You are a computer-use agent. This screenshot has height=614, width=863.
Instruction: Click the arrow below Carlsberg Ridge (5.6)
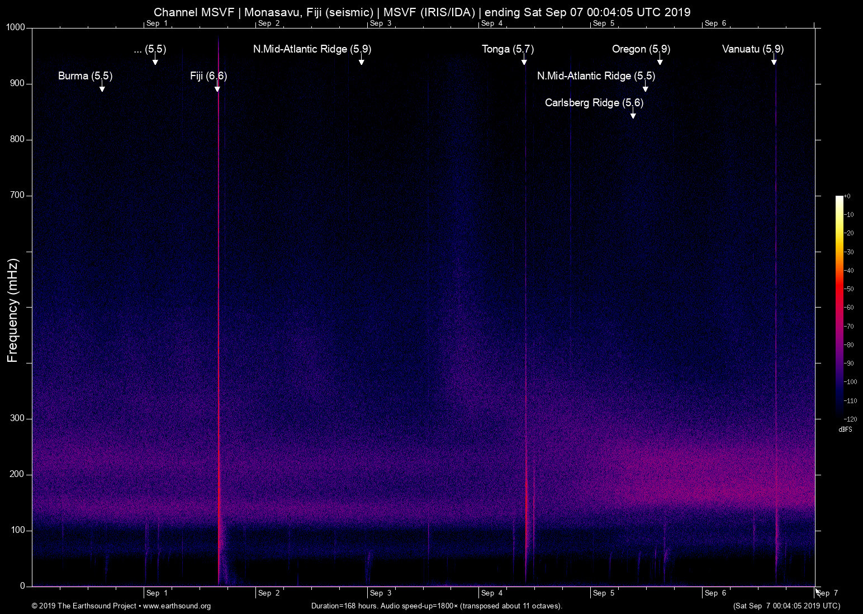633,115
